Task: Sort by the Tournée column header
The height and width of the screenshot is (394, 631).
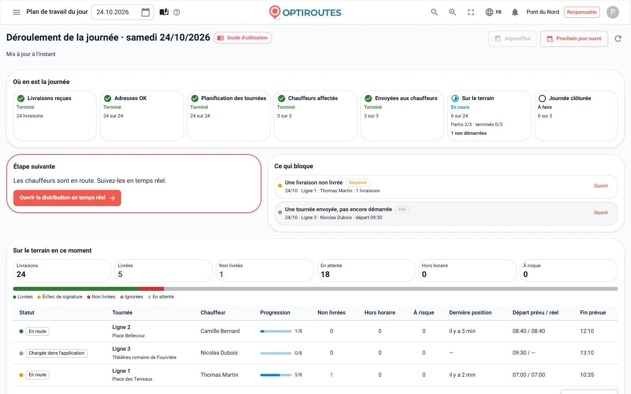Action: (122, 313)
